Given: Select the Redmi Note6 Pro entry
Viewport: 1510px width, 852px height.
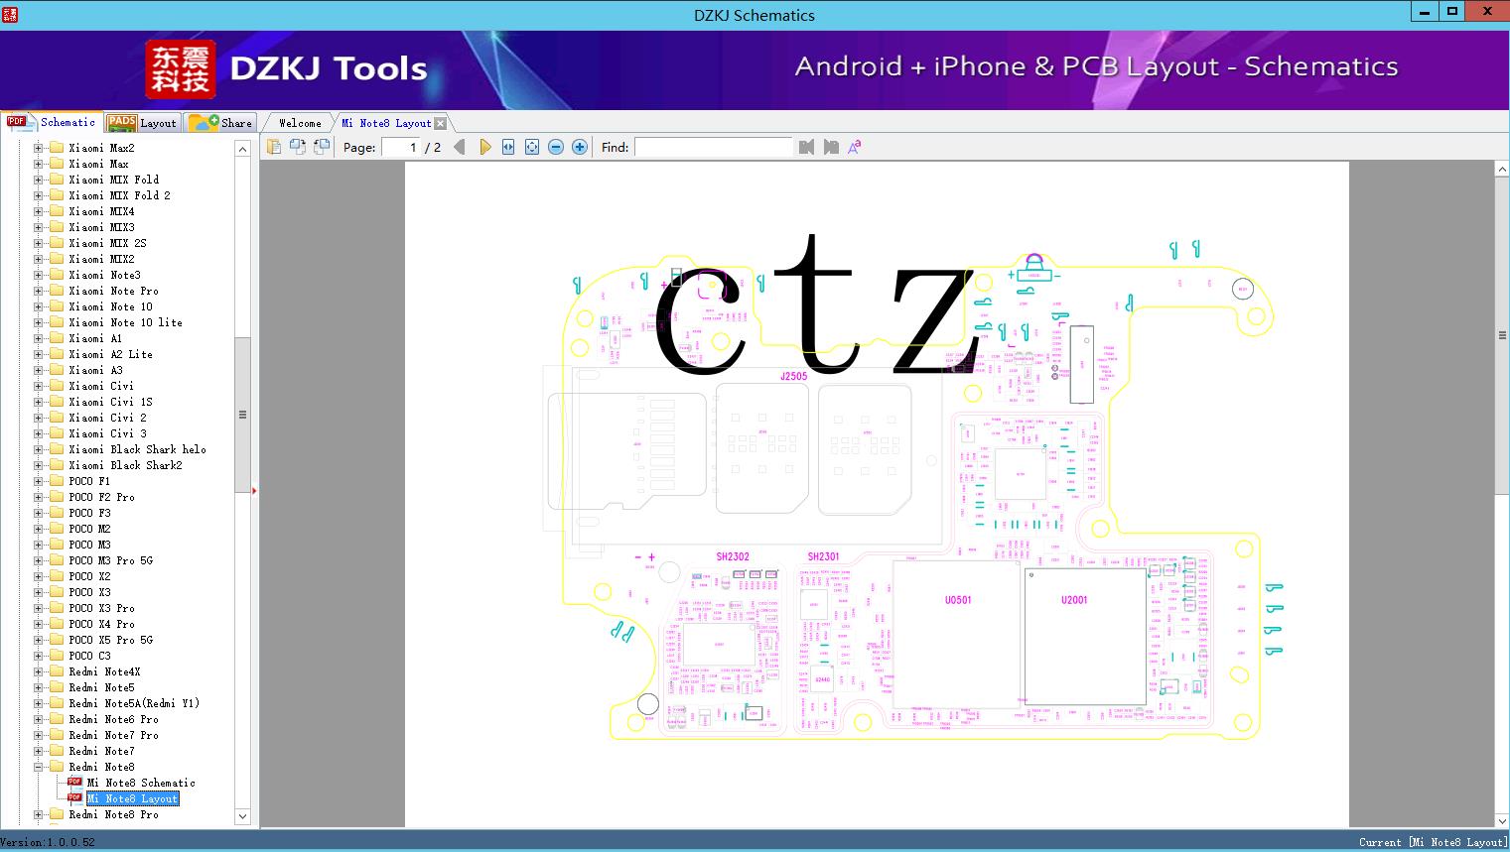Looking at the screenshot, I should pos(113,719).
